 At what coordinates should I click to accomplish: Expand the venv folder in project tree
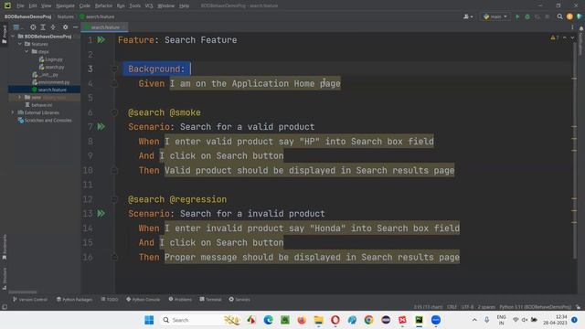[x=20, y=97]
